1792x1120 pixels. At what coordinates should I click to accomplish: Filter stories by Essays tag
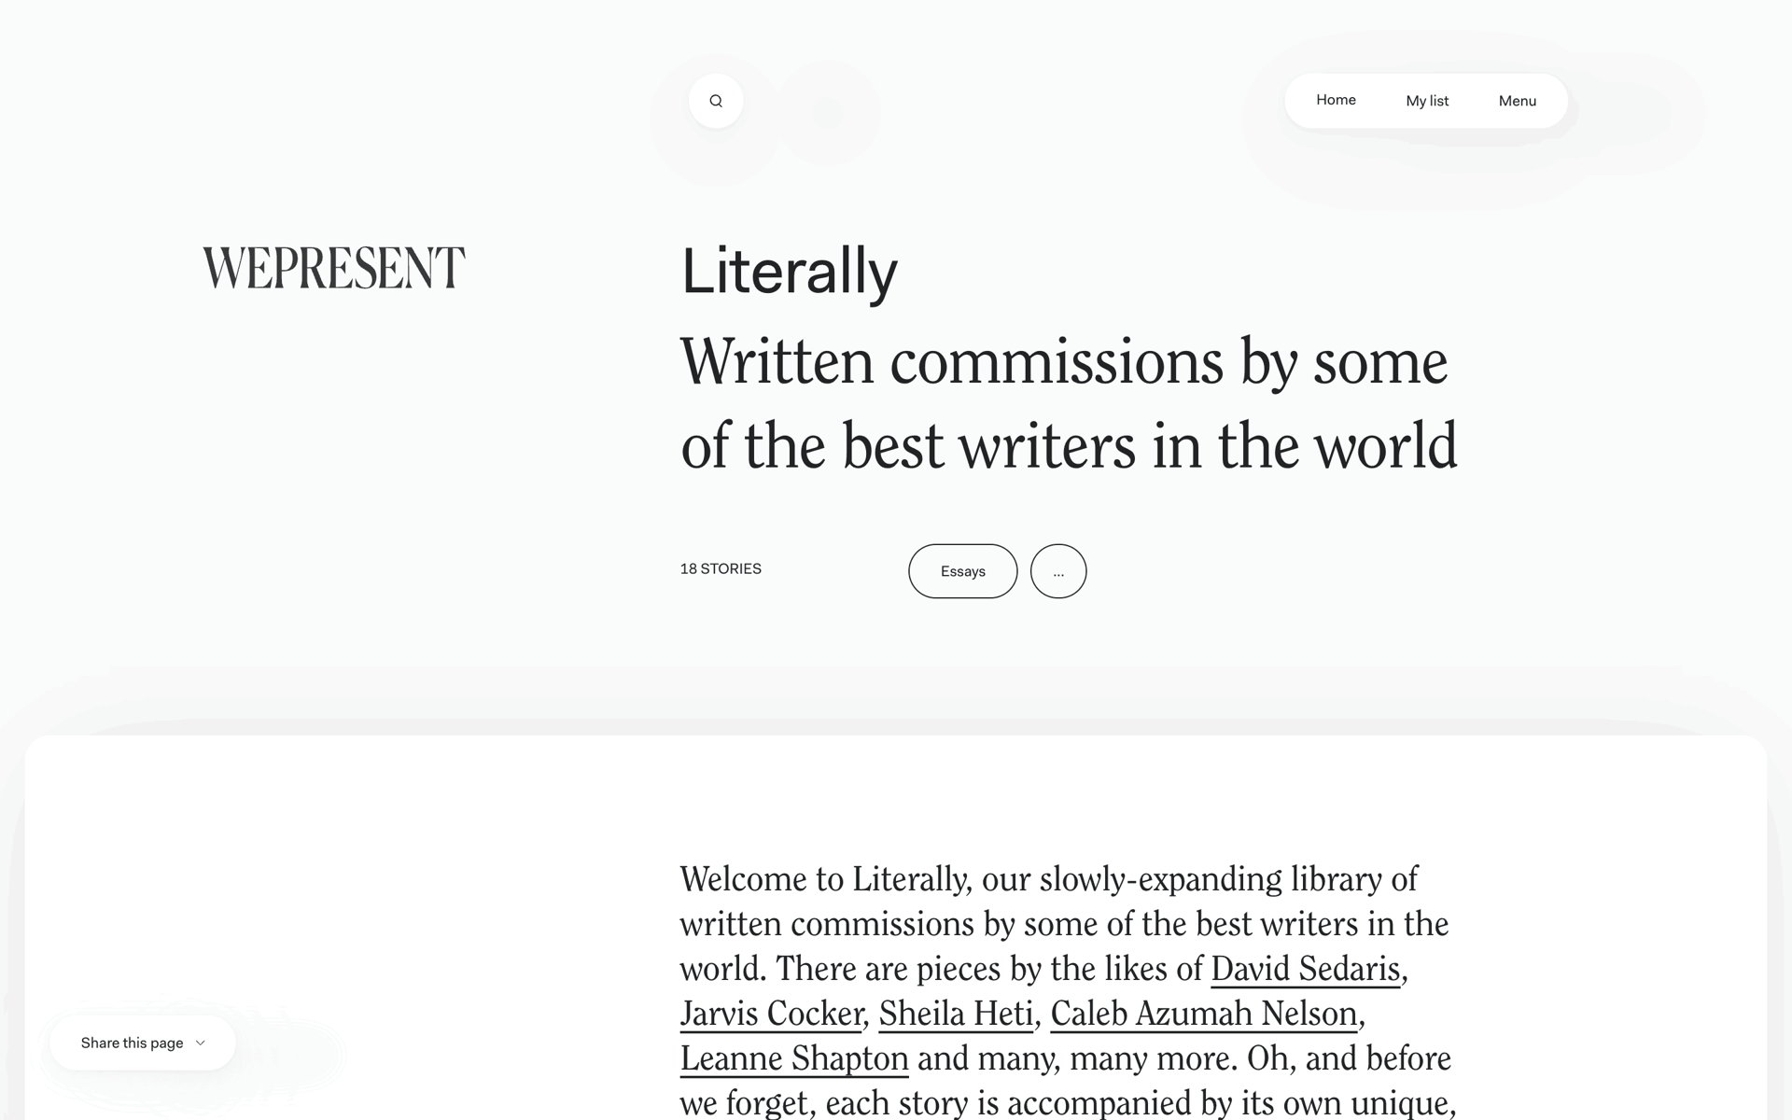[x=962, y=571]
